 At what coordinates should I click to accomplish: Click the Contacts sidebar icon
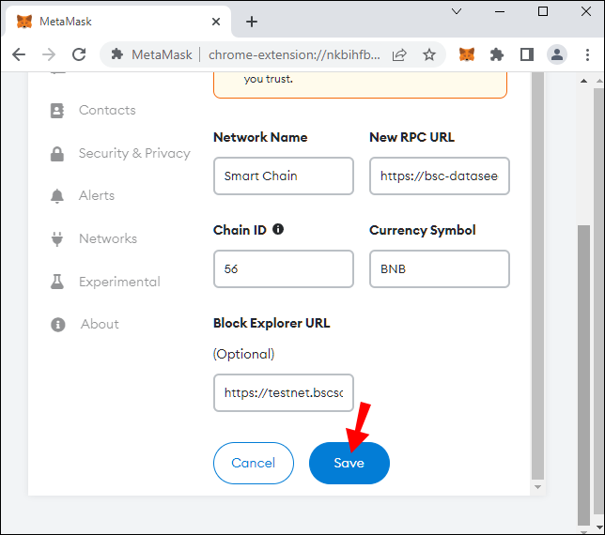(57, 110)
